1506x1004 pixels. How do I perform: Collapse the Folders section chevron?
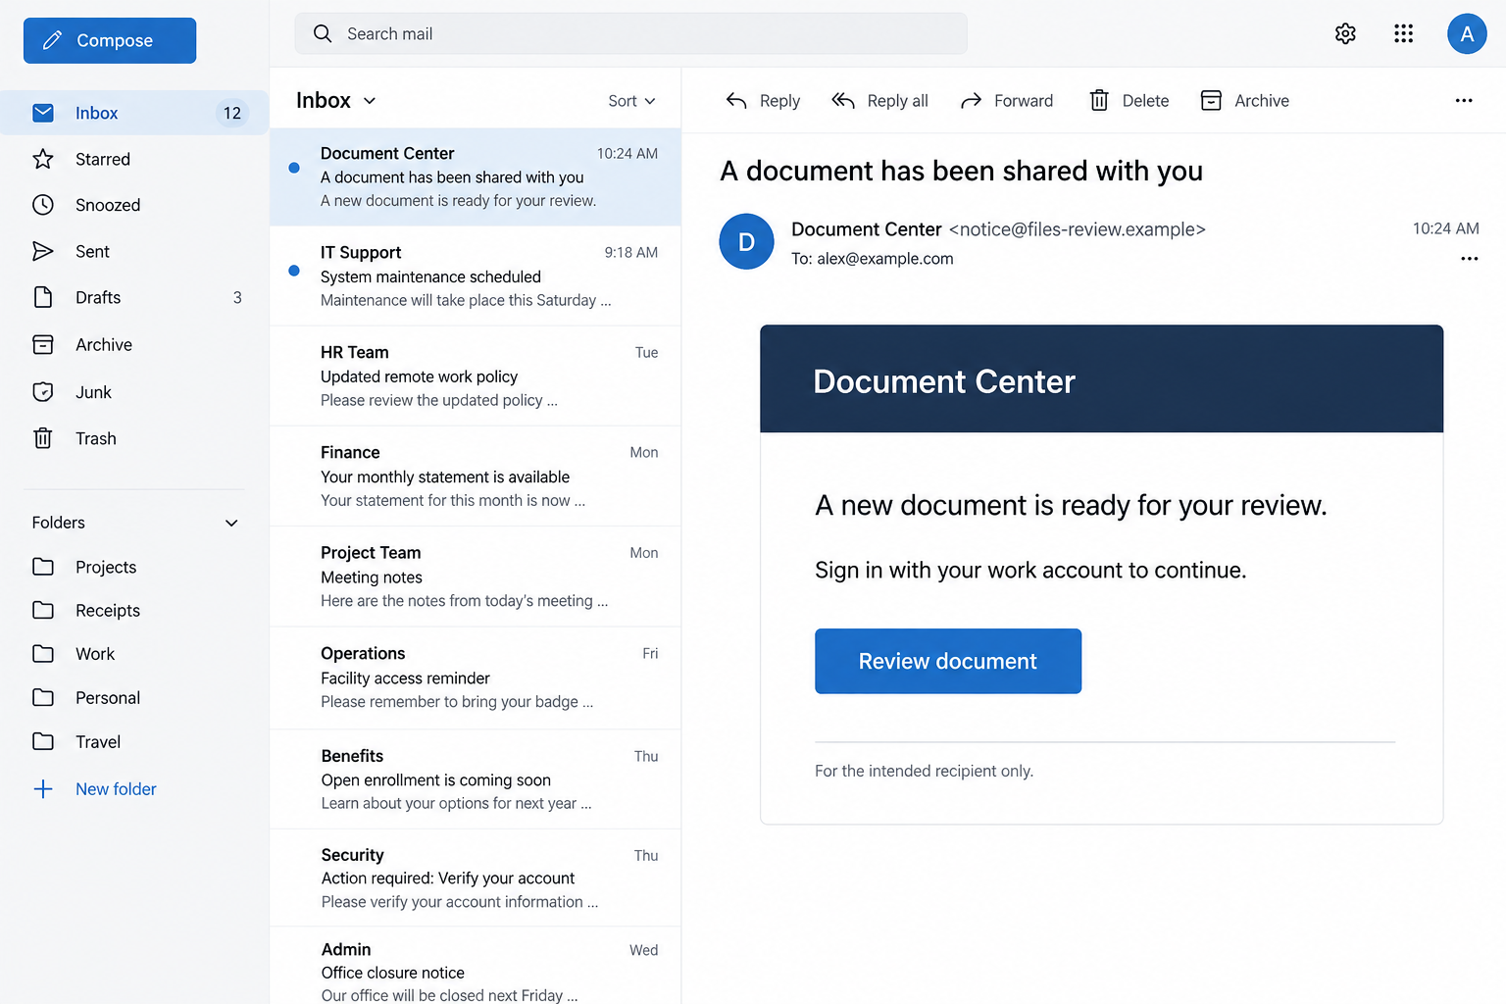click(x=231, y=523)
